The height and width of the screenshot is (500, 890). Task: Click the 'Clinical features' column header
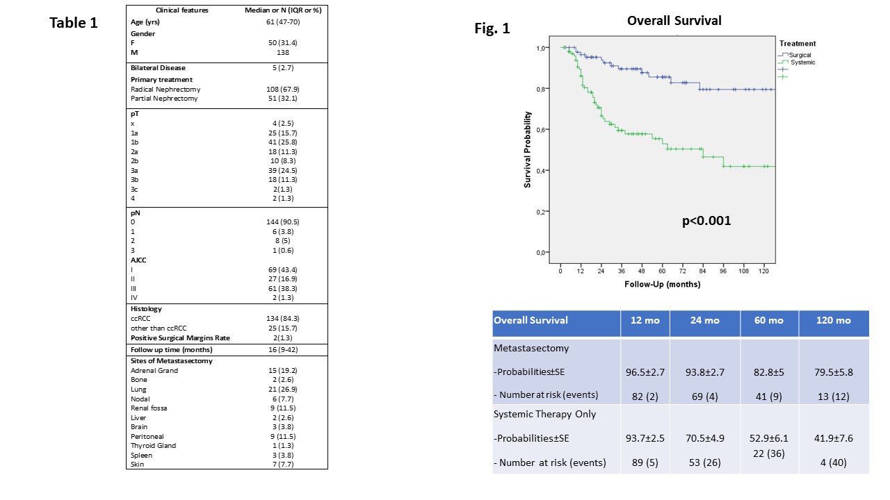(181, 10)
